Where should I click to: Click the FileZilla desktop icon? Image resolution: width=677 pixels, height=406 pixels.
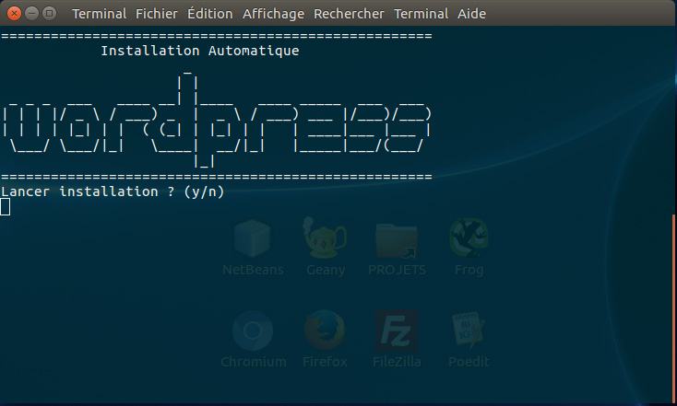click(397, 331)
